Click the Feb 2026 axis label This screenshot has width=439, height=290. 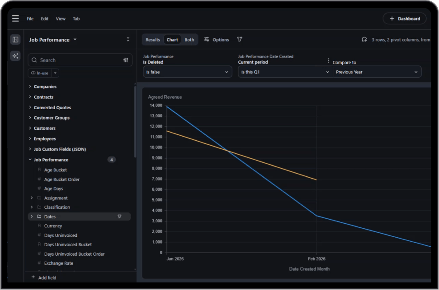316,259
